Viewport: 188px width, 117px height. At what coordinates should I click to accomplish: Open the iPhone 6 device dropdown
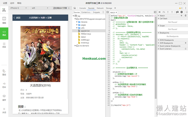(19, 8)
